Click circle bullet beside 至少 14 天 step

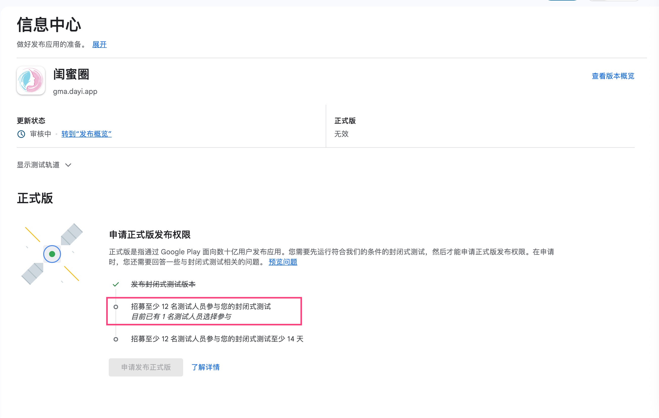tap(116, 339)
